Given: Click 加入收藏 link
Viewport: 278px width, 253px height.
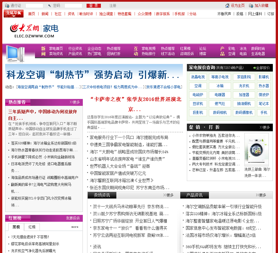Looking at the screenshot, I should (261, 5).
